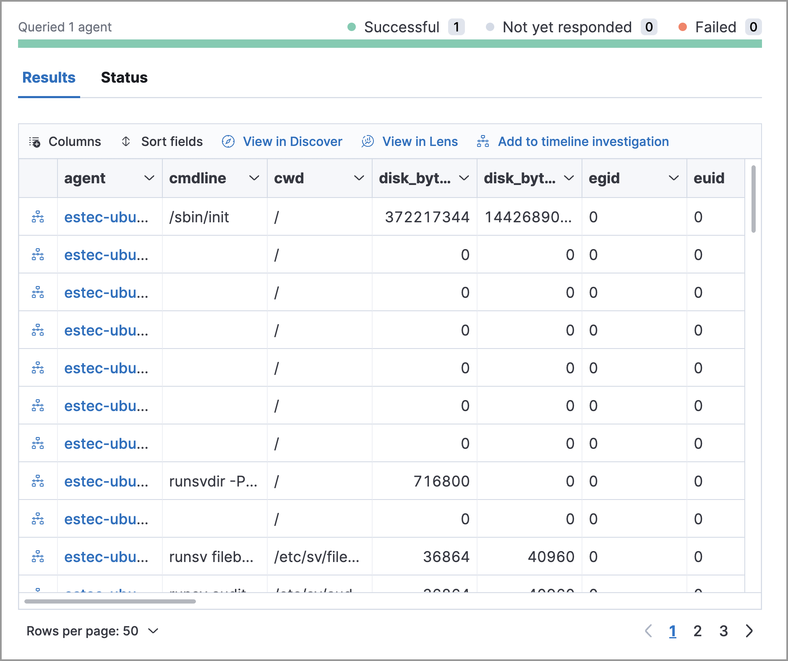788x661 pixels.
Task: Open the Columns selector icon
Action: tap(35, 142)
